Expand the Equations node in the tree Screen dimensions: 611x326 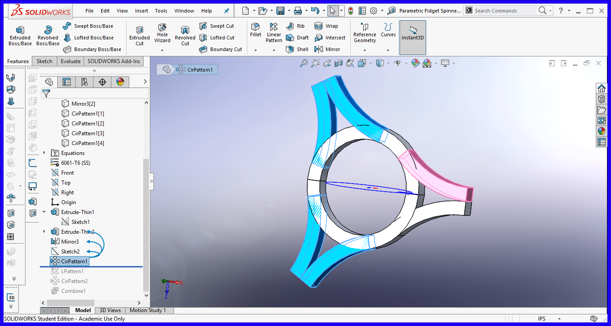pos(44,153)
